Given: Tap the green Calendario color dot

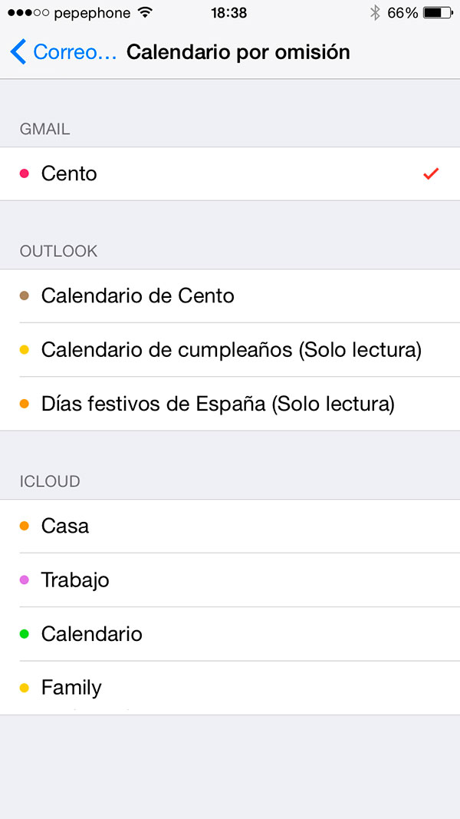Looking at the screenshot, I should [25, 634].
